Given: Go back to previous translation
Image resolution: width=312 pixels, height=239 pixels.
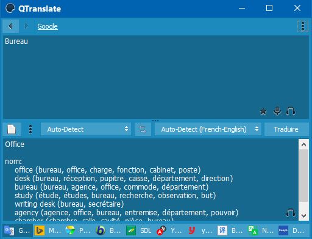Looking at the screenshot, I should [x=10, y=26].
